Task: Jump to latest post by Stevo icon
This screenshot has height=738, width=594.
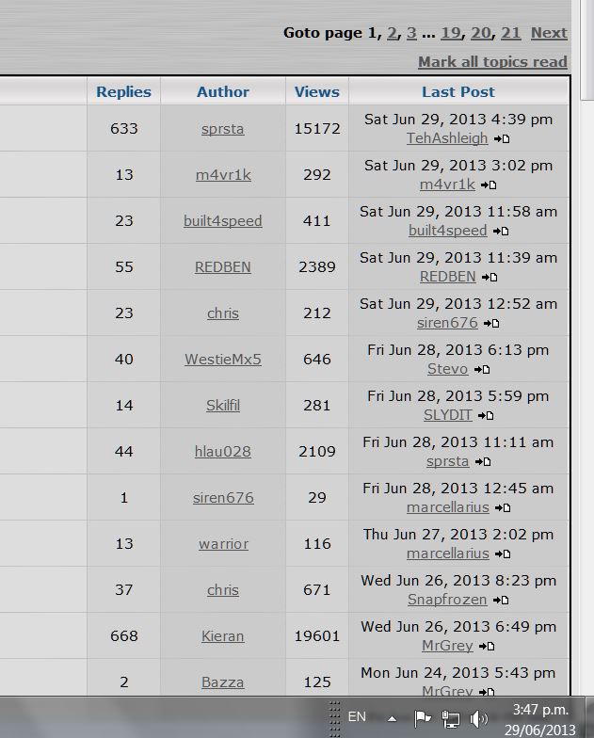Action: coord(482,369)
